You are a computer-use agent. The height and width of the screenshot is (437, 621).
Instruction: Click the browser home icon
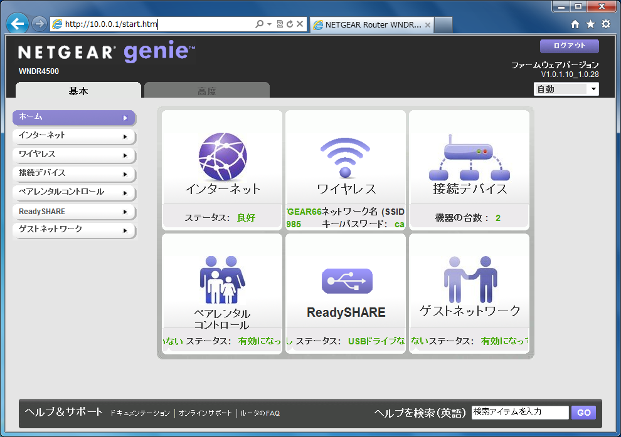pyautogui.click(x=575, y=24)
